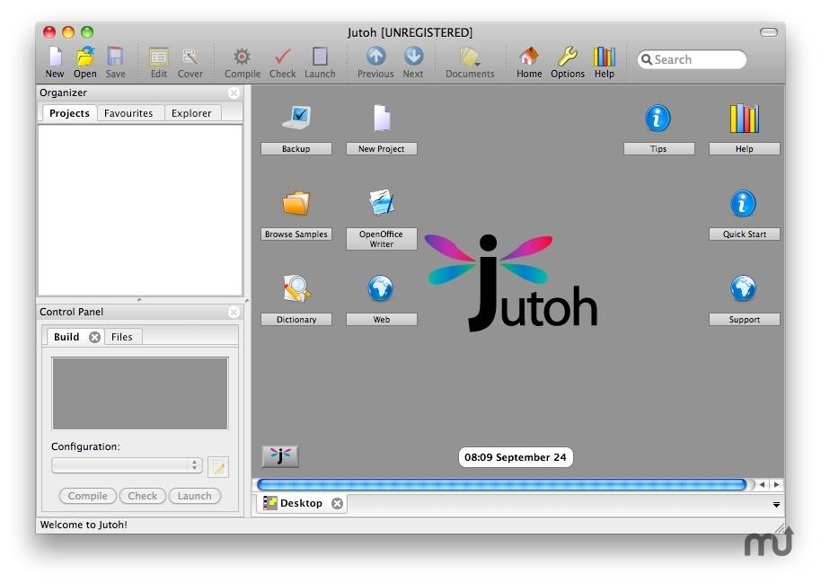Go to Next with the down-arrow icon

[x=413, y=56]
